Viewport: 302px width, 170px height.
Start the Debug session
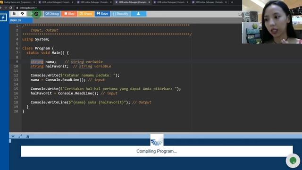tap(52, 14)
